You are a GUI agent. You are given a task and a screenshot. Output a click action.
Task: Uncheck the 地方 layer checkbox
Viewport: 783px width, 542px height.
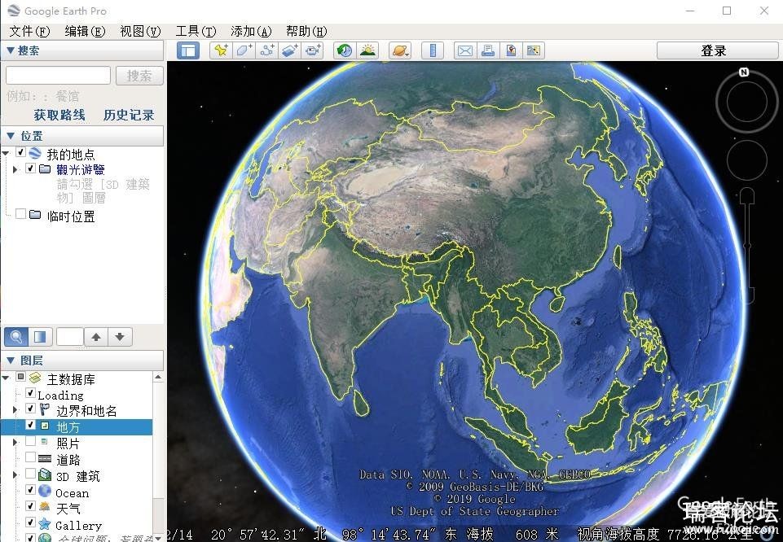click(x=30, y=425)
